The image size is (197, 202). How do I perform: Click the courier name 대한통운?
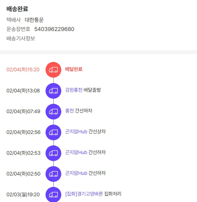coord(34,20)
